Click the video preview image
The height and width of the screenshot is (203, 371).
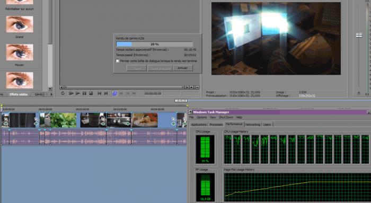pos(276,39)
